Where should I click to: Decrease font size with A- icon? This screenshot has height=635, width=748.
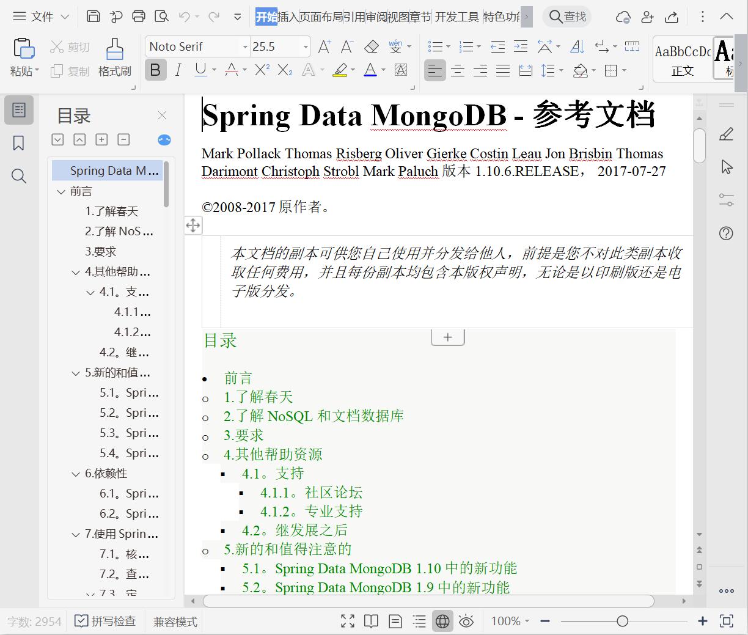click(347, 46)
